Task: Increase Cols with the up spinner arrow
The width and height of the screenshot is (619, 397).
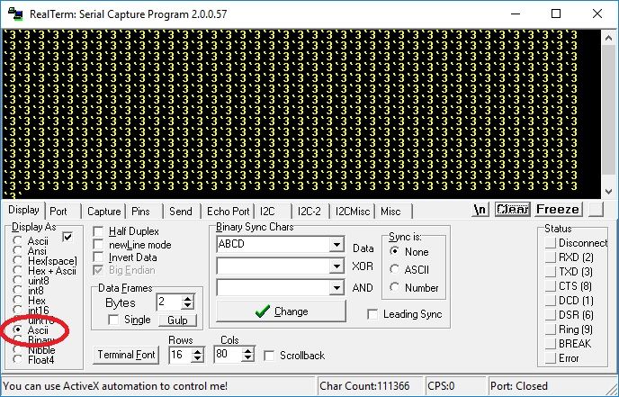Action: tap(247, 351)
